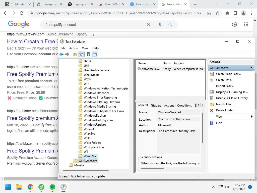Click the New Folder icon in Actions pane
The width and height of the screenshot is (257, 193).
pyautogui.click(x=212, y=104)
